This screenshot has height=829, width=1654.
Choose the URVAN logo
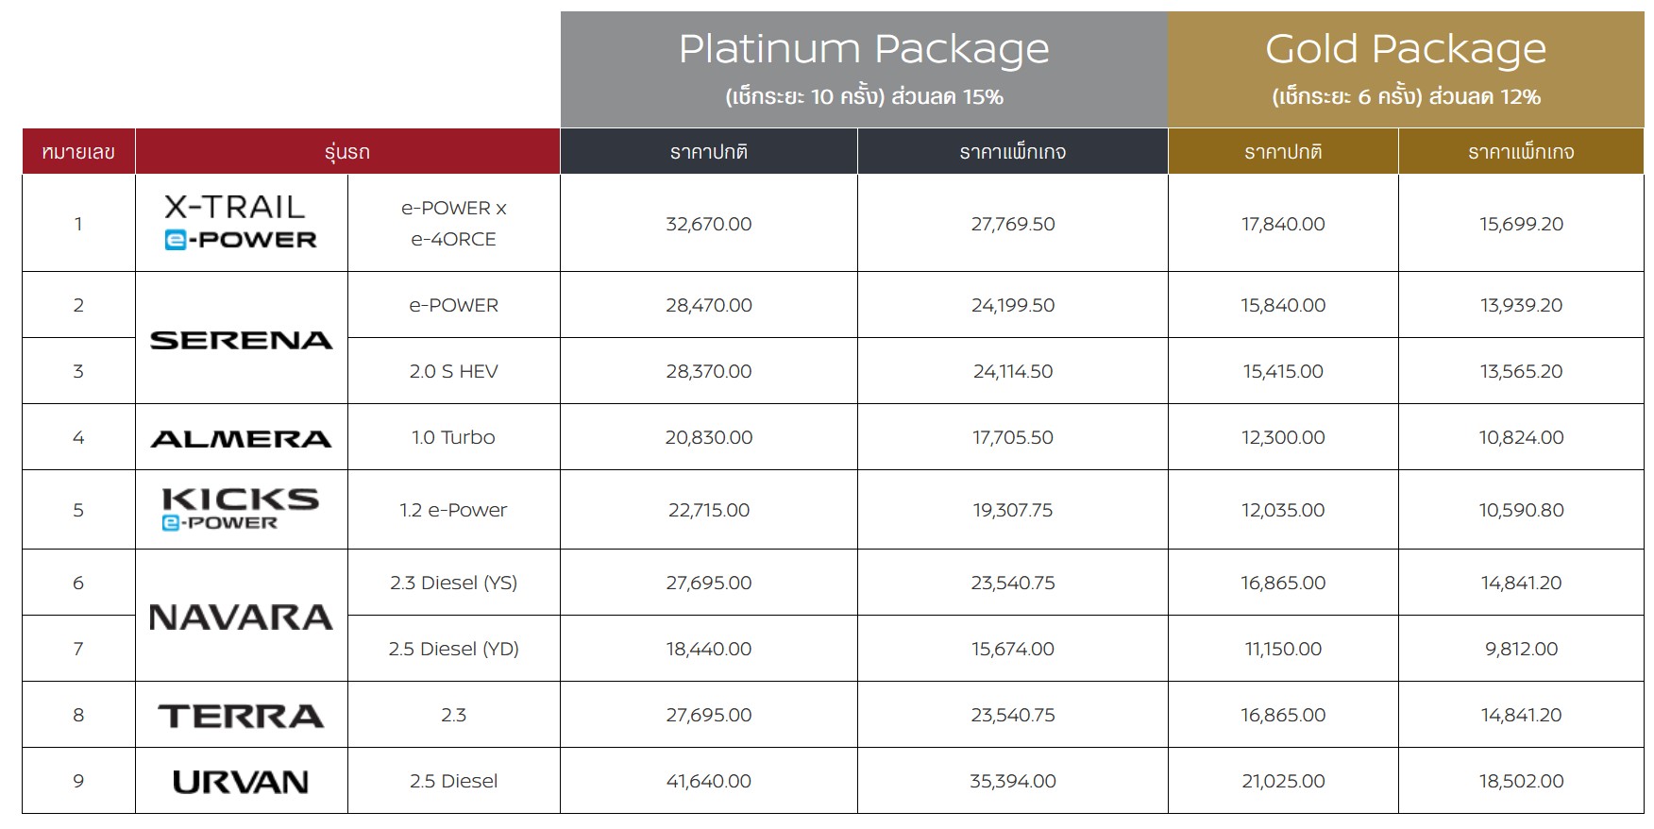tap(241, 782)
